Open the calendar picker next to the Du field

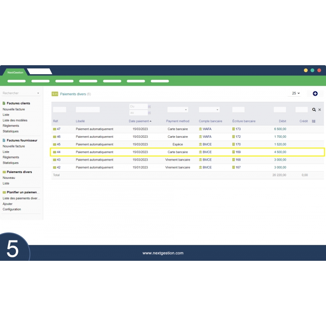(150, 106)
